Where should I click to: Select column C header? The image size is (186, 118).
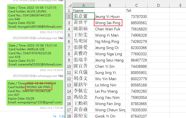click(x=136, y=5)
